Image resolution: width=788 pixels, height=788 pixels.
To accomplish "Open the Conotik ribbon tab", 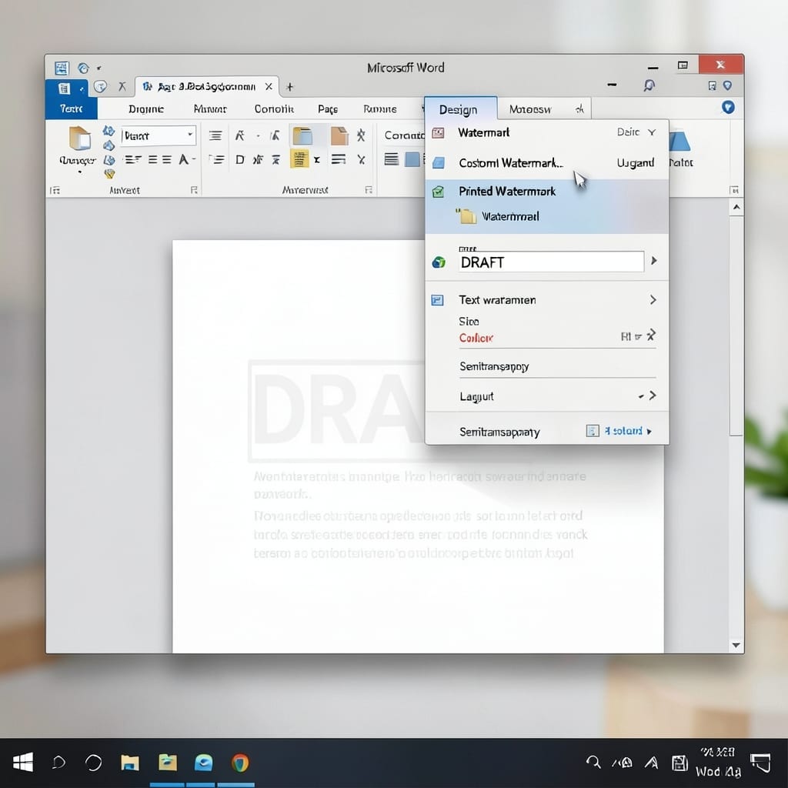I will 274,109.
